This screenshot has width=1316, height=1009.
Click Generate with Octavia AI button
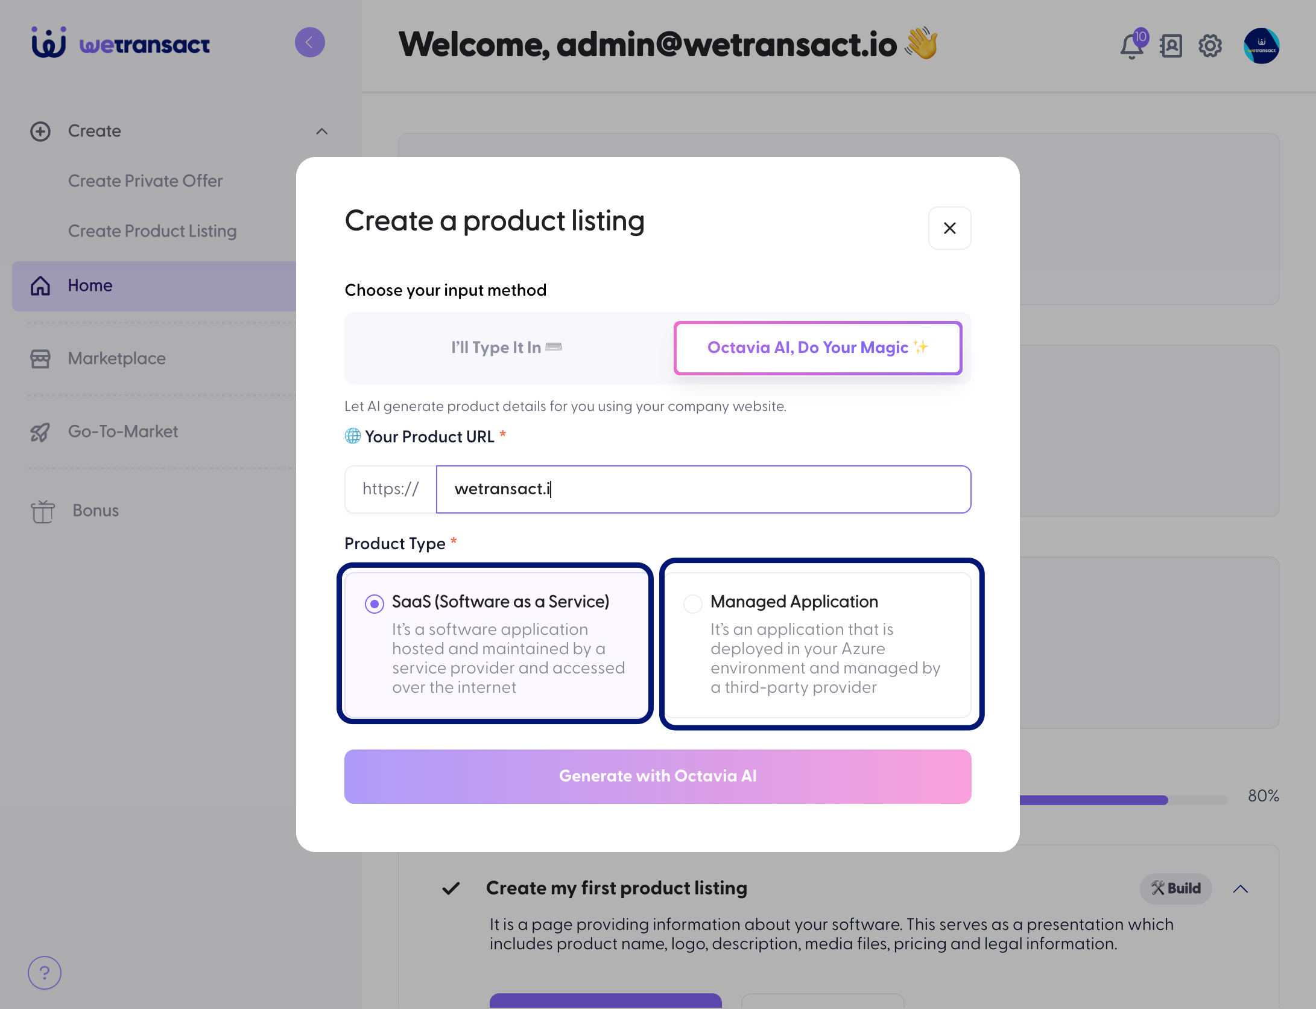click(658, 777)
